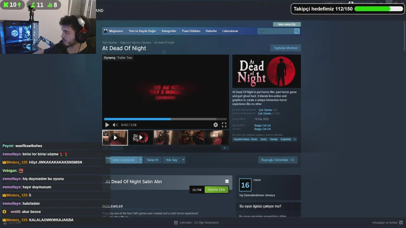
Task: Open the Kategoriler menu
Action: (169, 31)
